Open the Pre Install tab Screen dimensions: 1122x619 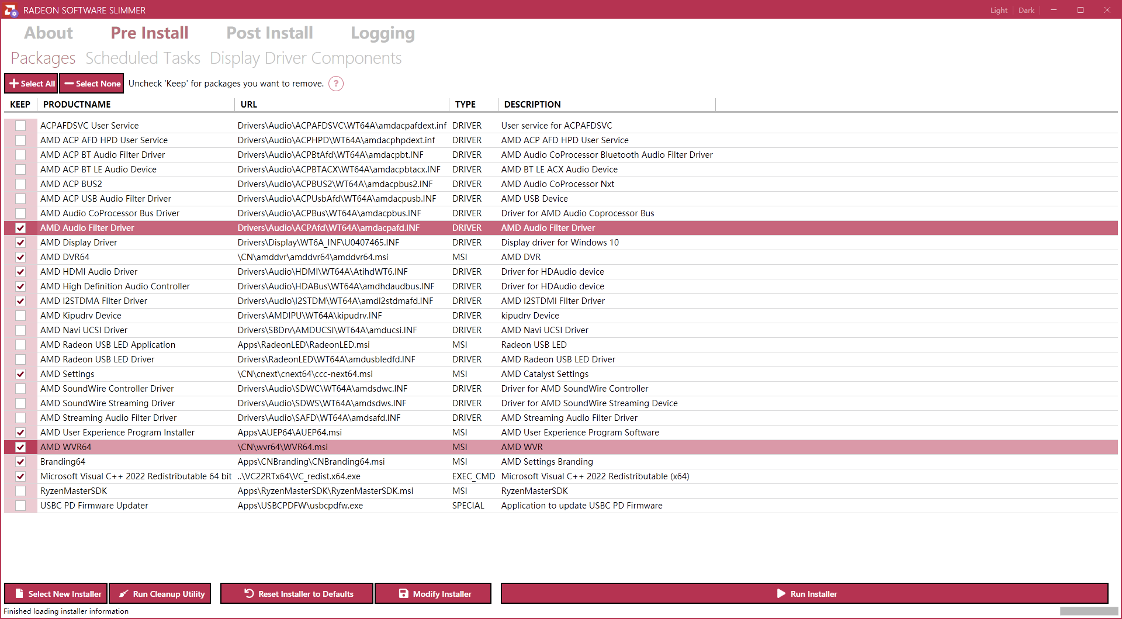[150, 33]
